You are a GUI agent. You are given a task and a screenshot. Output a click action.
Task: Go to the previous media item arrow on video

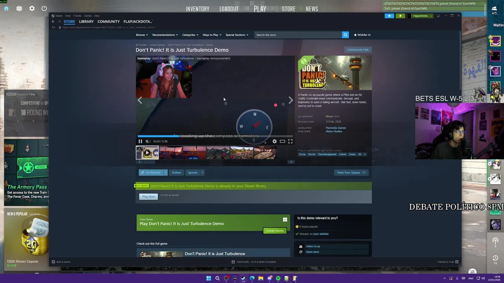(x=140, y=100)
